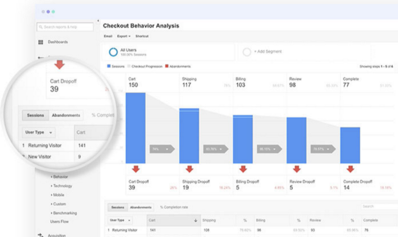This screenshot has width=398, height=237.
Task: Click the red arrow under the Shipping bar
Action: click(x=189, y=169)
